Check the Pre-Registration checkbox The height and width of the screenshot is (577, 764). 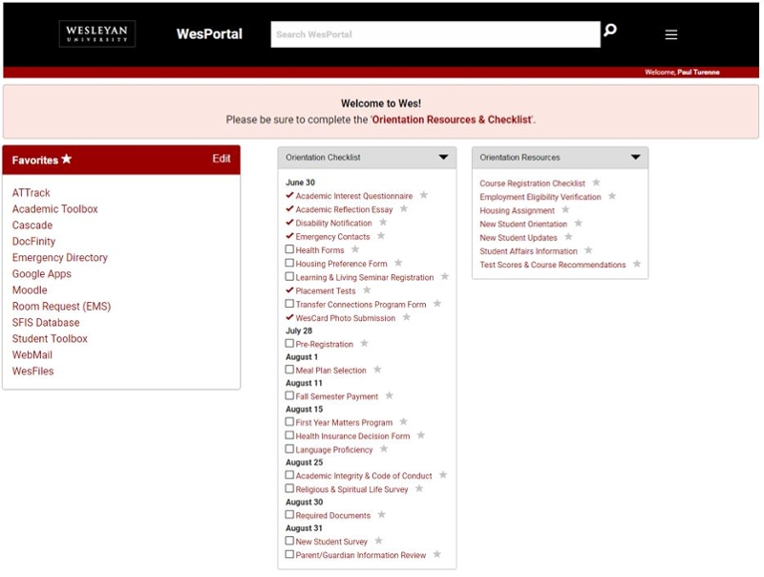[289, 344]
